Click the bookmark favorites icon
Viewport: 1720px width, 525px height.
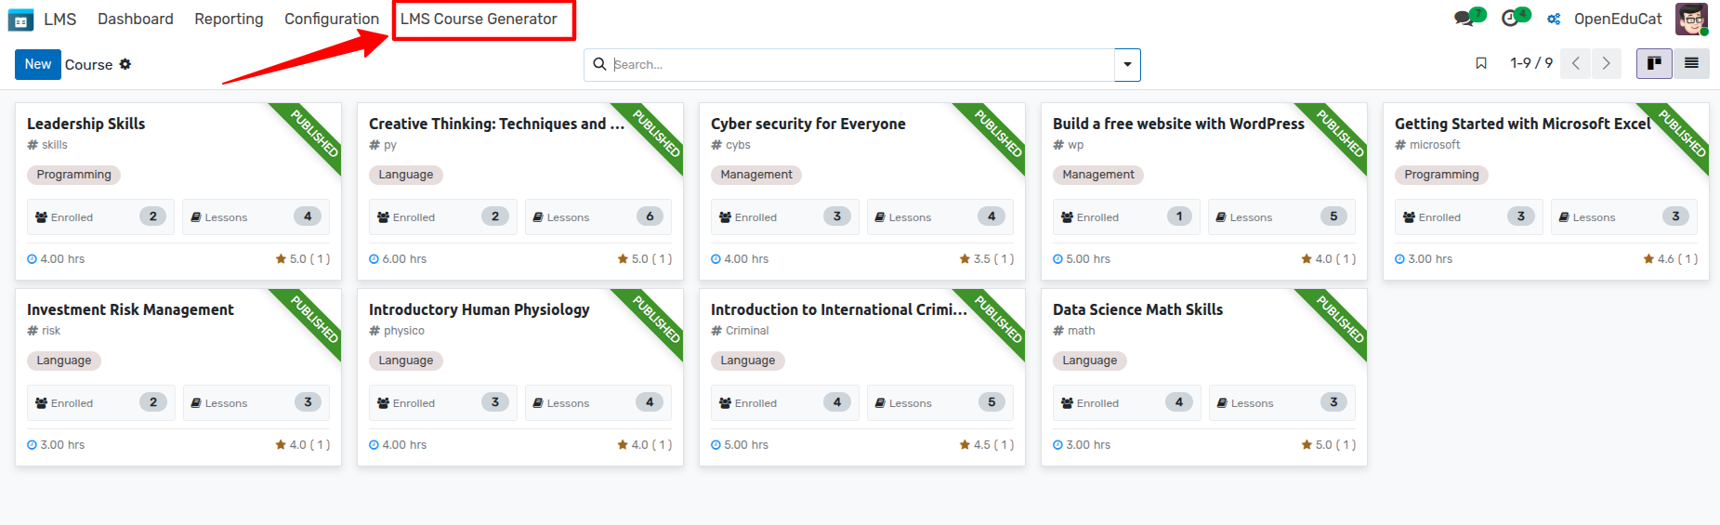1481,63
